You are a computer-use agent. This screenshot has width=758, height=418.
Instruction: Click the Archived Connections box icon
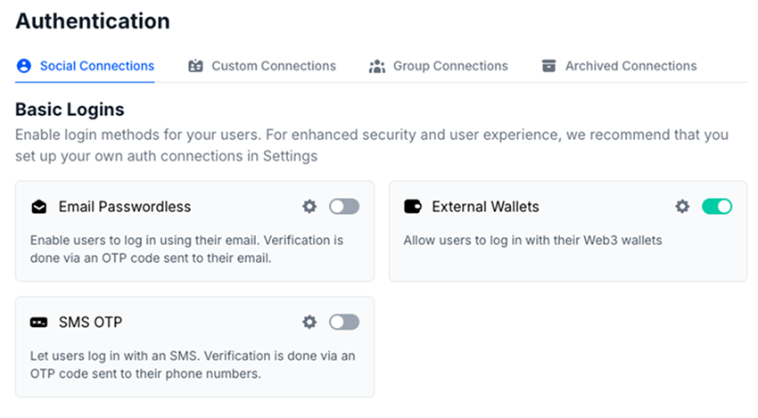point(548,66)
